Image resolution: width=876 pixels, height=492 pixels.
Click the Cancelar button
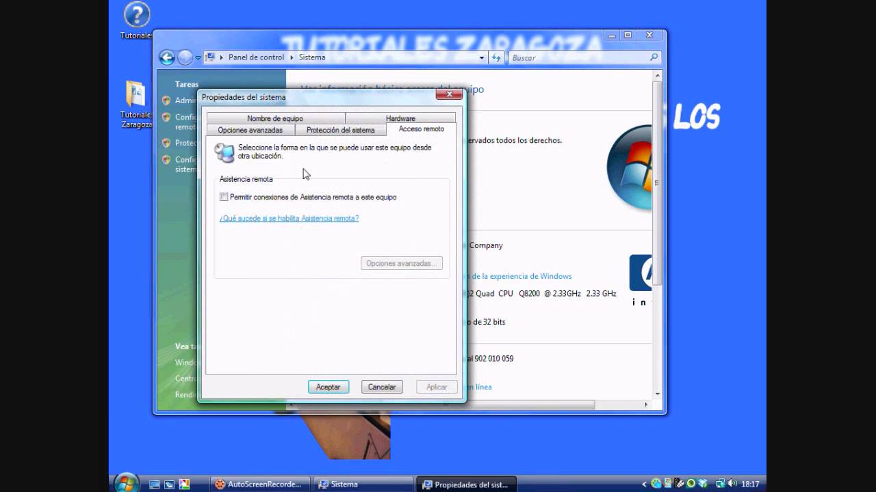coord(382,387)
